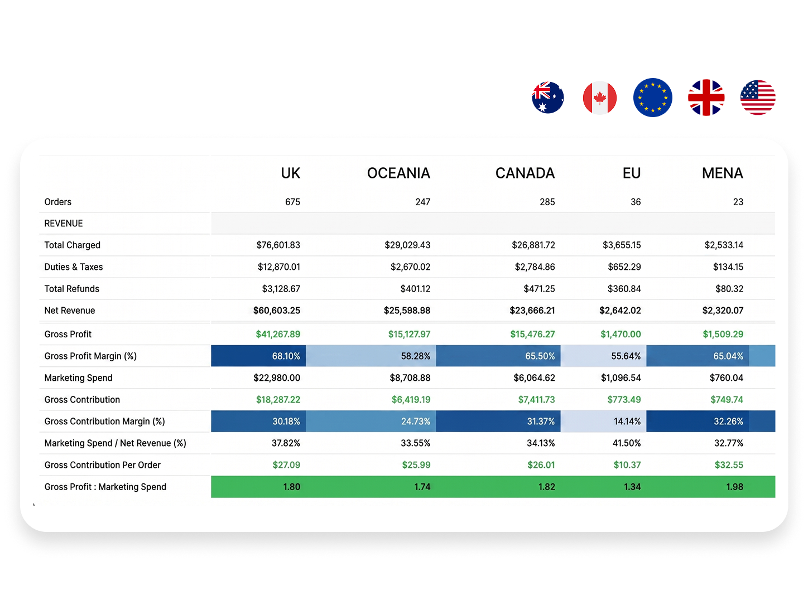Click the Canada flag icon
The width and height of the screenshot is (808, 591).
coord(600,98)
